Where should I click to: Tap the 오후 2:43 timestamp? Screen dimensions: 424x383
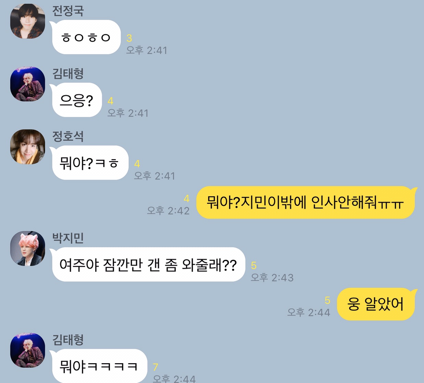pos(272,277)
